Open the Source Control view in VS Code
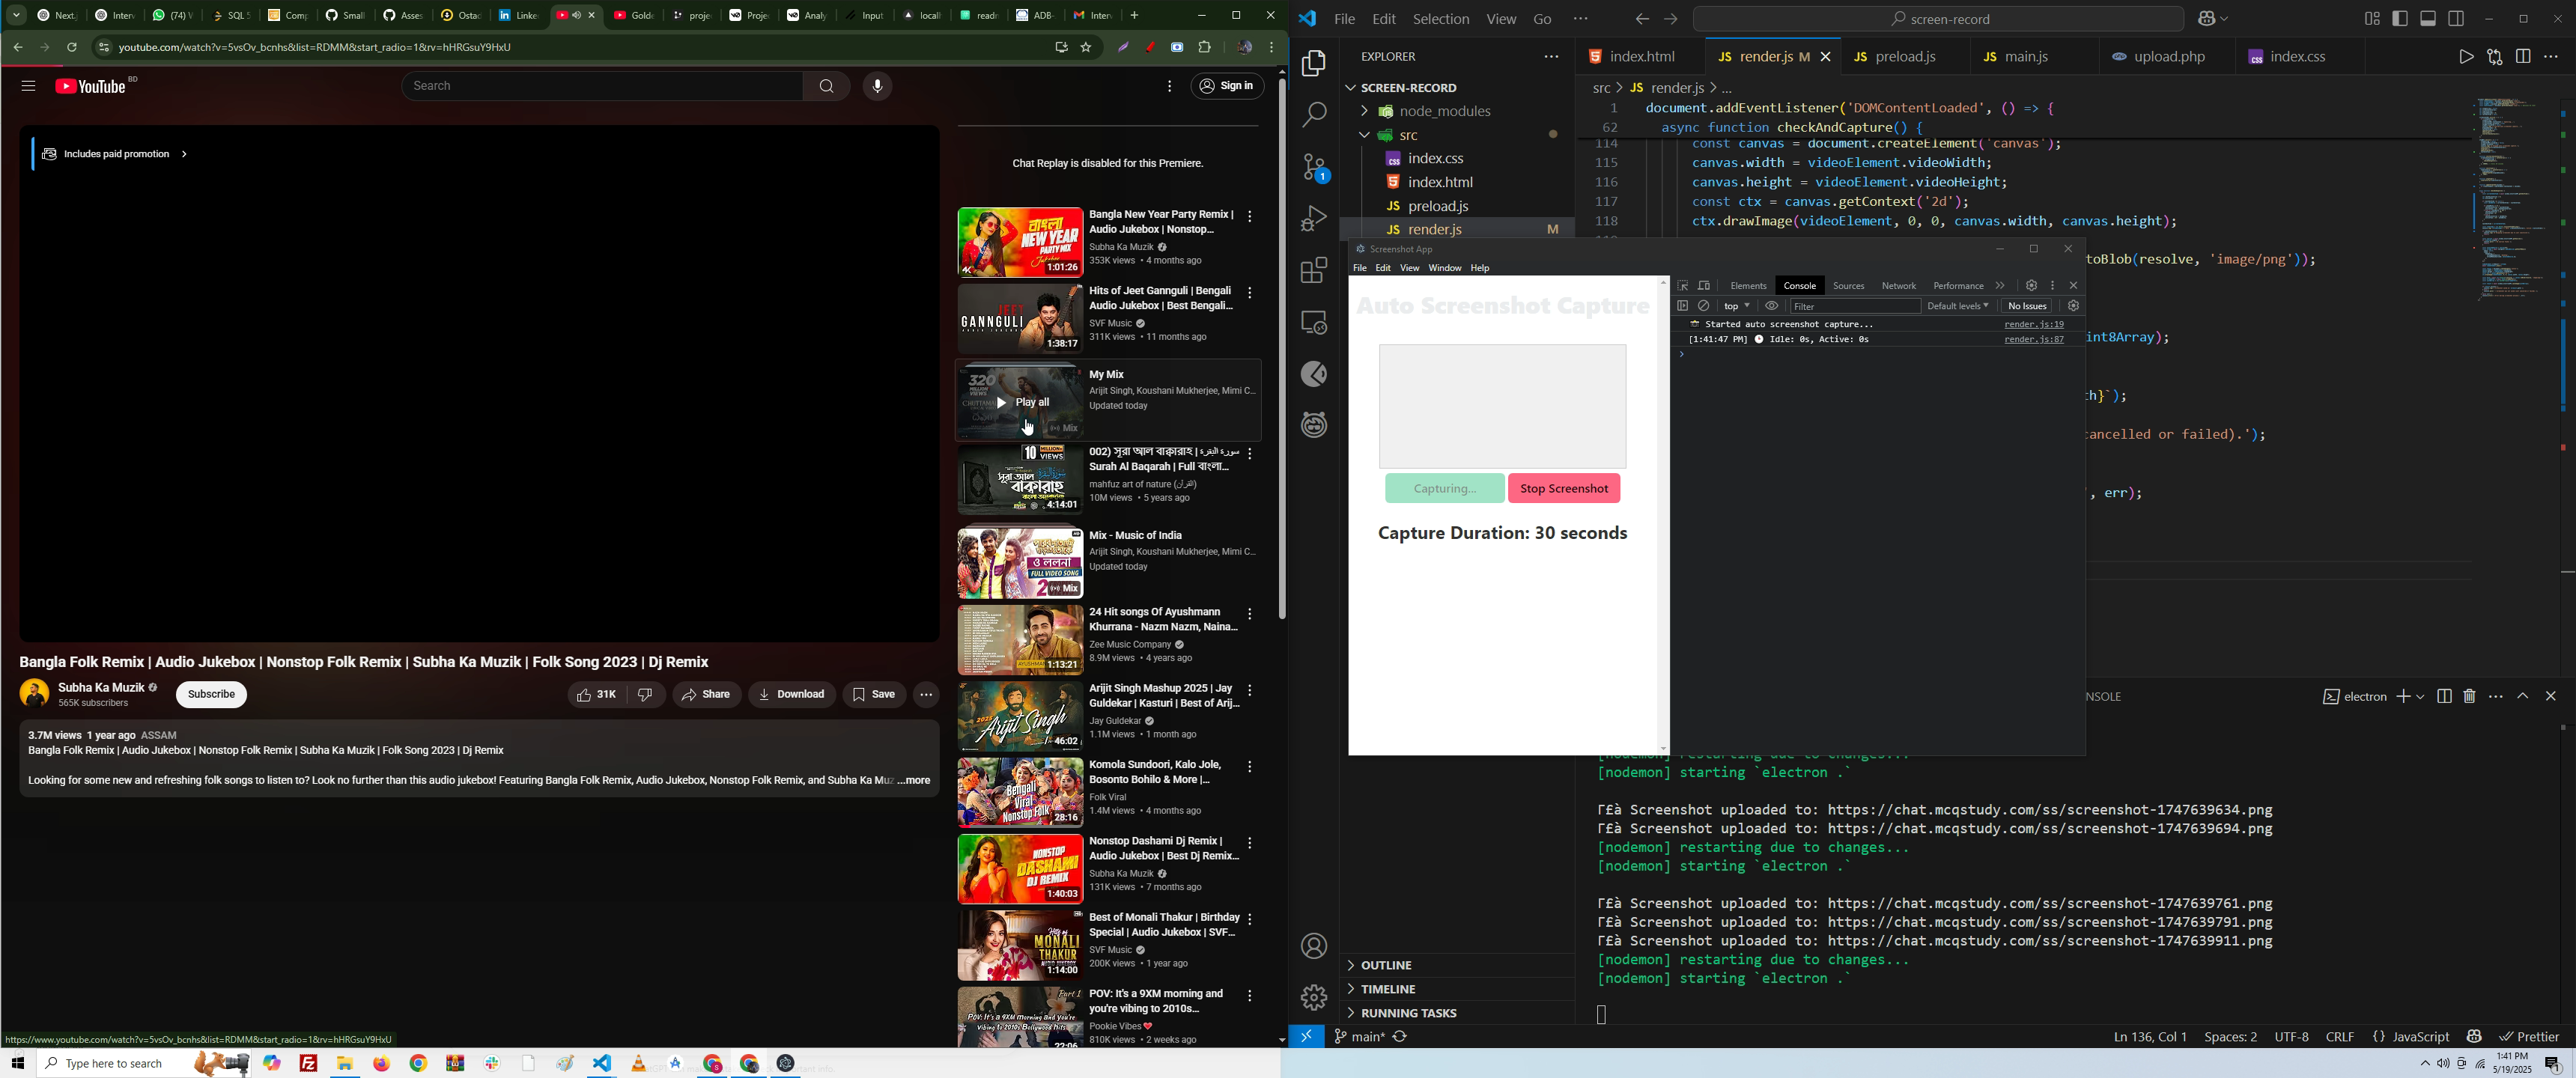The image size is (2576, 1078). pyautogui.click(x=1314, y=168)
